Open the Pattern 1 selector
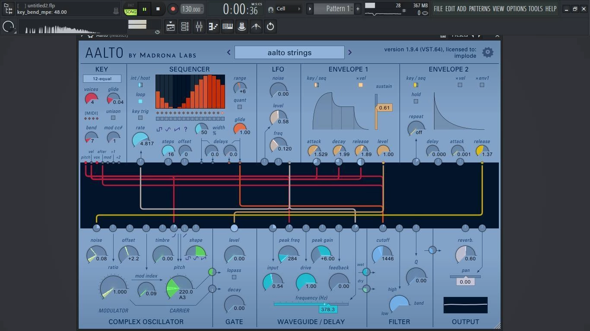The height and width of the screenshot is (331, 590). (x=334, y=9)
